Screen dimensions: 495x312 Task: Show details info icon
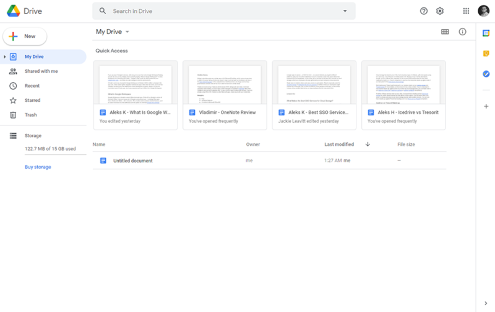(462, 32)
